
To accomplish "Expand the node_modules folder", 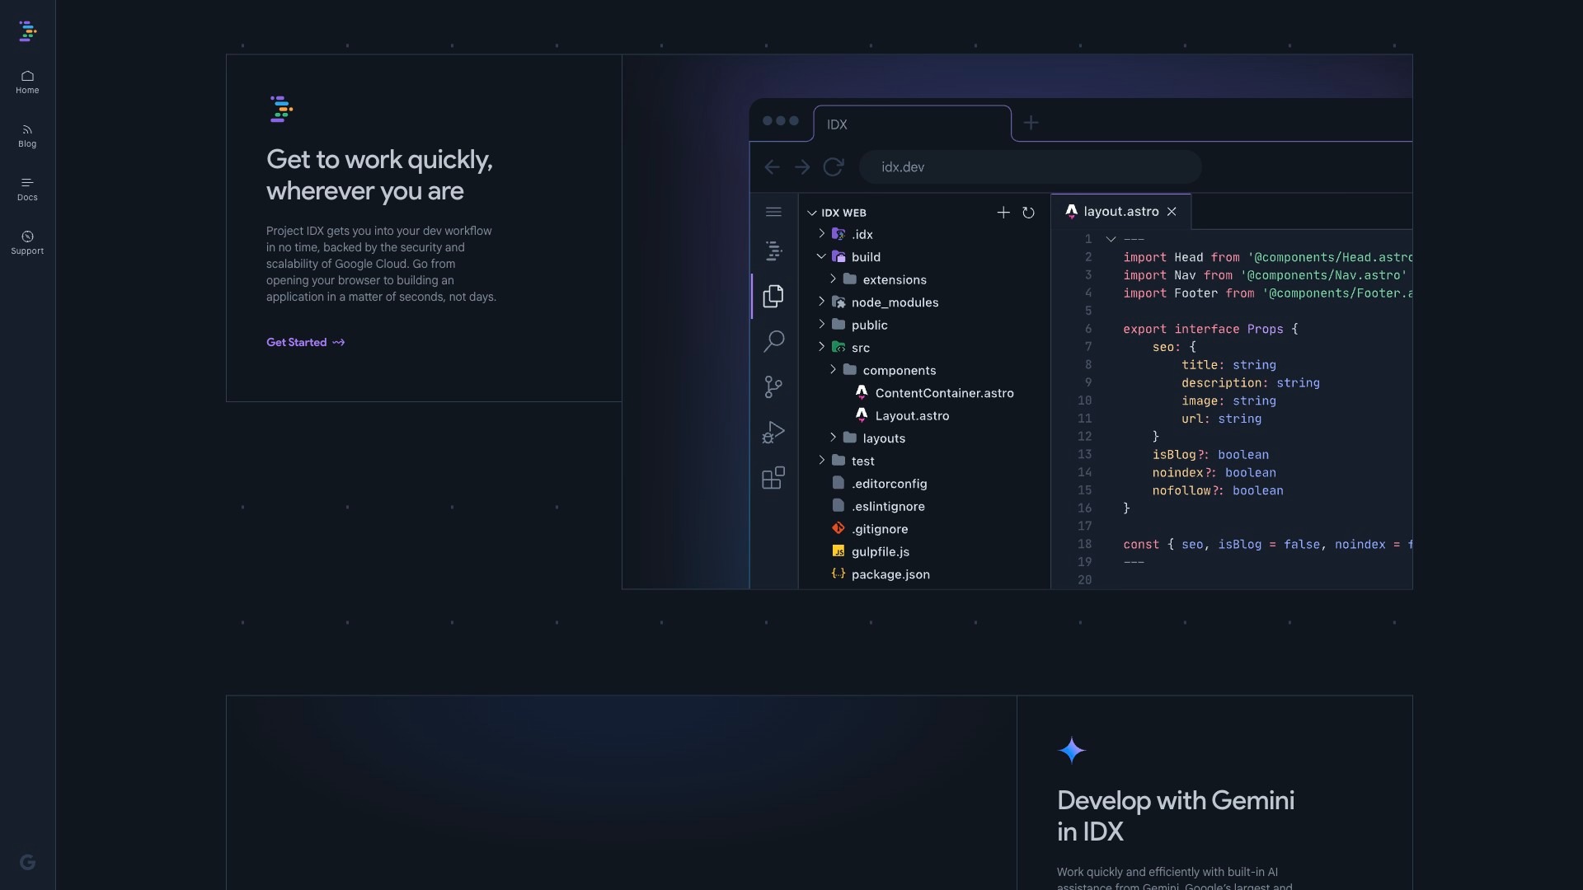I will [x=895, y=302].
